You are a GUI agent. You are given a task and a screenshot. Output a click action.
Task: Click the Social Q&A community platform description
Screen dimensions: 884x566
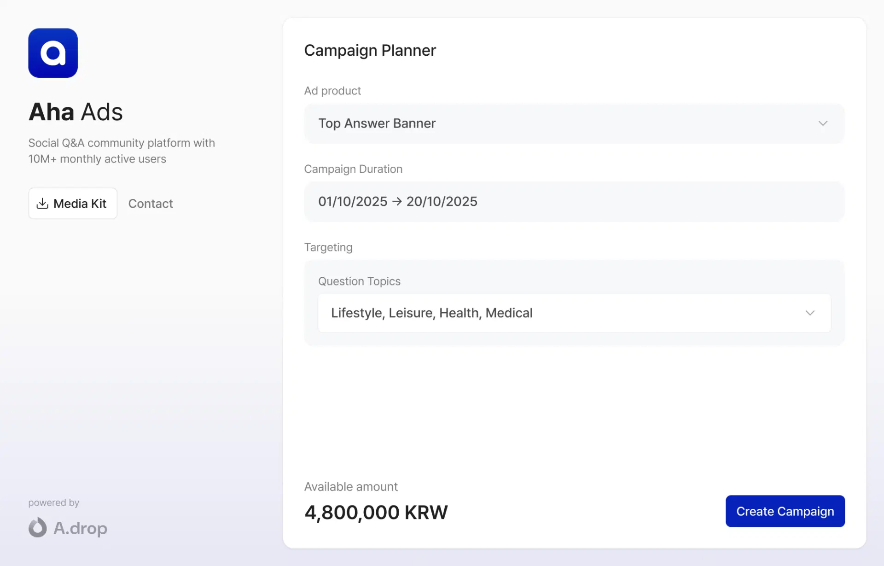pos(122,151)
